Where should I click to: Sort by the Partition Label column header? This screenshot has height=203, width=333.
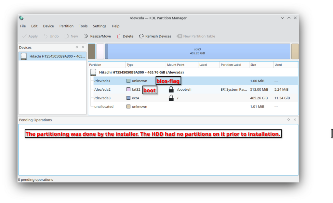(x=234, y=65)
